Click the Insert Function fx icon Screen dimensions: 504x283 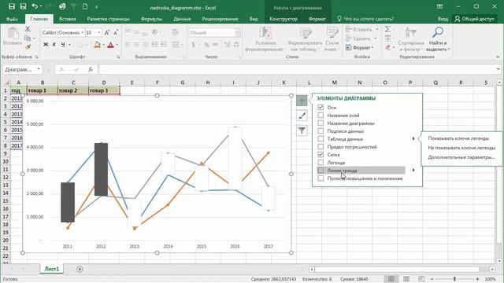pyautogui.click(x=91, y=69)
